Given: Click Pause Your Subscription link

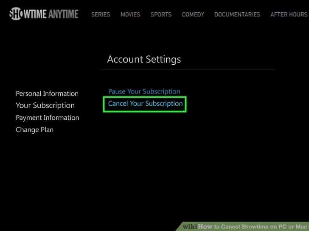Looking at the screenshot, I should 144,91.
